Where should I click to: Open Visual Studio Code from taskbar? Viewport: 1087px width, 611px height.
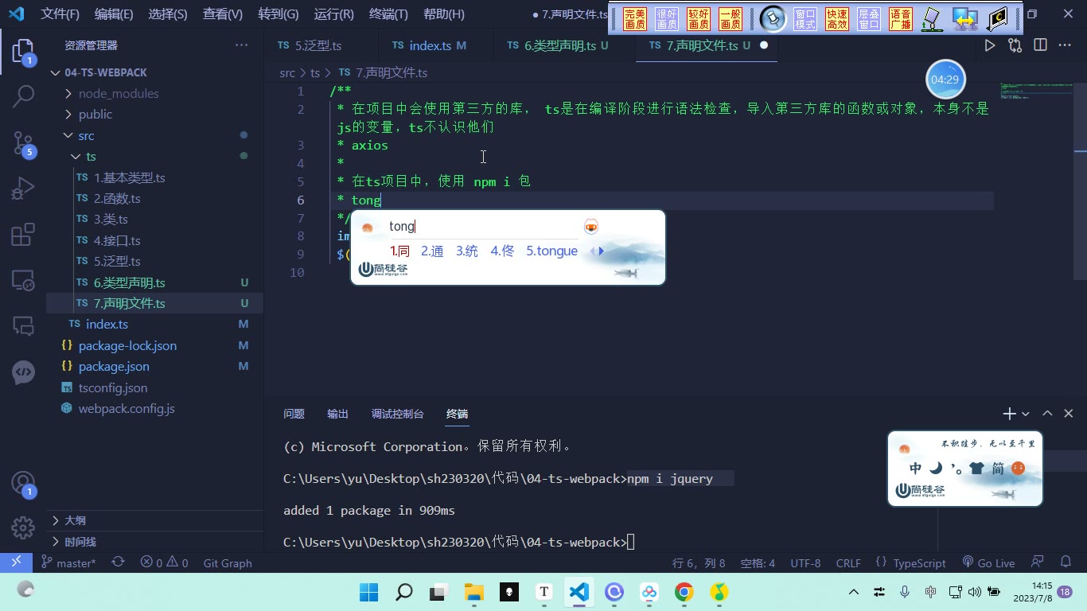579,592
